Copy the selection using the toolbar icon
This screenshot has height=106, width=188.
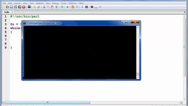48,7
